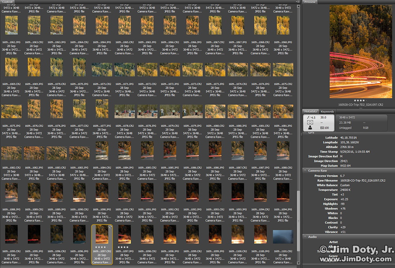This screenshot has height=268, width=395.
Task: Click the Clarity value +29
Action: (x=343, y=227)
